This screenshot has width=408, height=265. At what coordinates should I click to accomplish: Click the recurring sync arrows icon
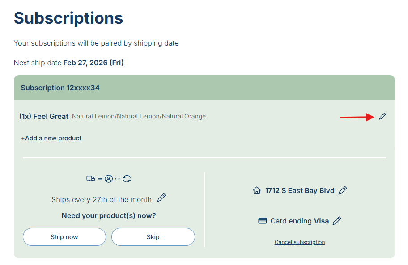point(127,179)
